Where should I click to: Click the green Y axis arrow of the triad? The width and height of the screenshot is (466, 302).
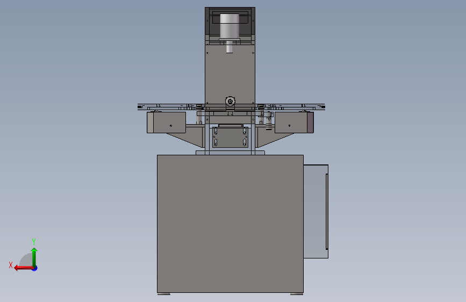coord(34,257)
